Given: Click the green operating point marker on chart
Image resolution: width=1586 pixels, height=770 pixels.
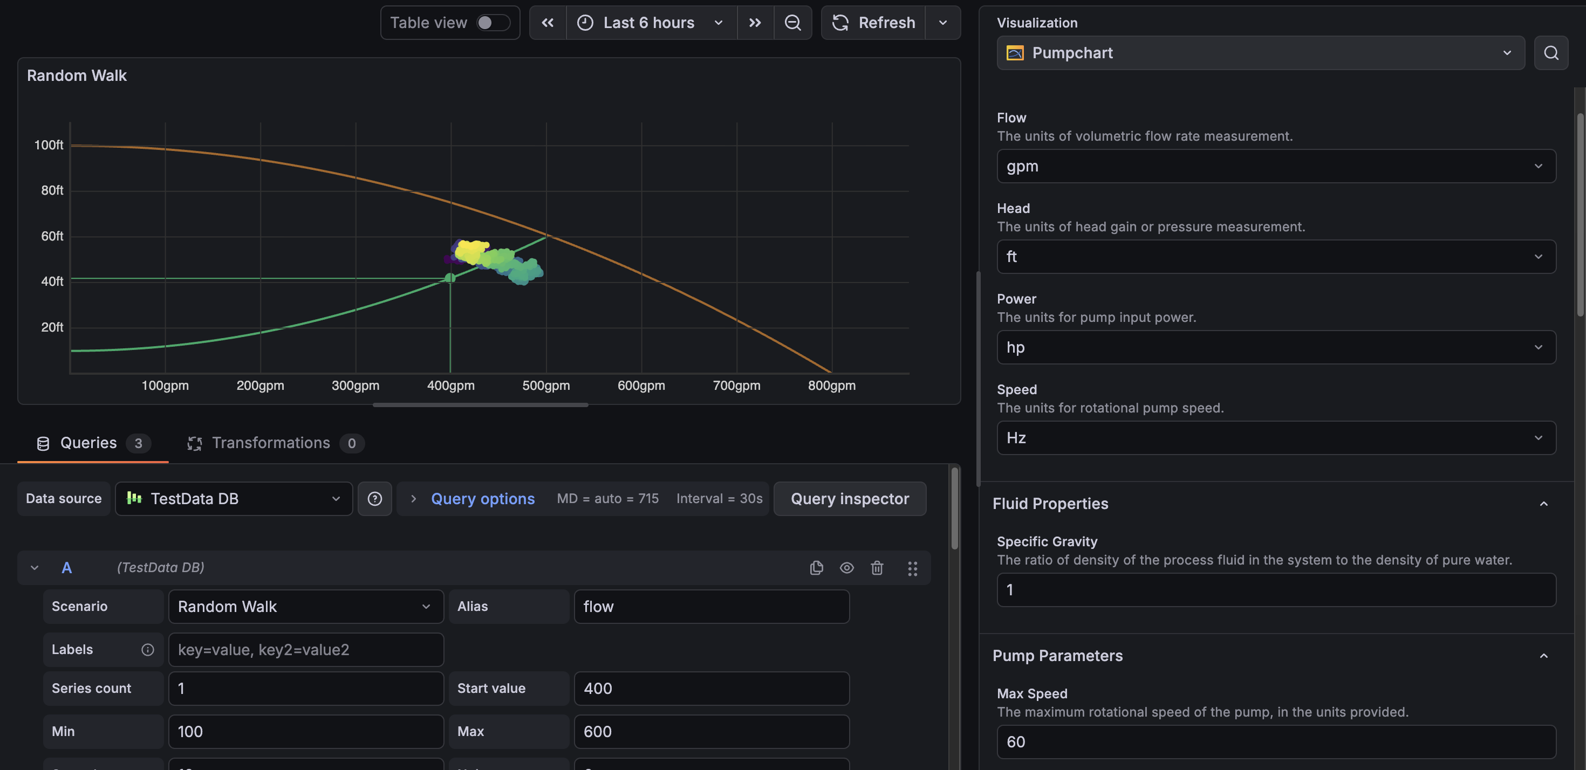Looking at the screenshot, I should (x=450, y=278).
